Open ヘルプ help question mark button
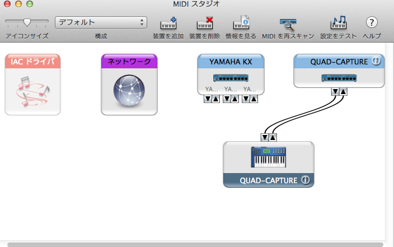This screenshot has width=394, height=247. click(372, 22)
